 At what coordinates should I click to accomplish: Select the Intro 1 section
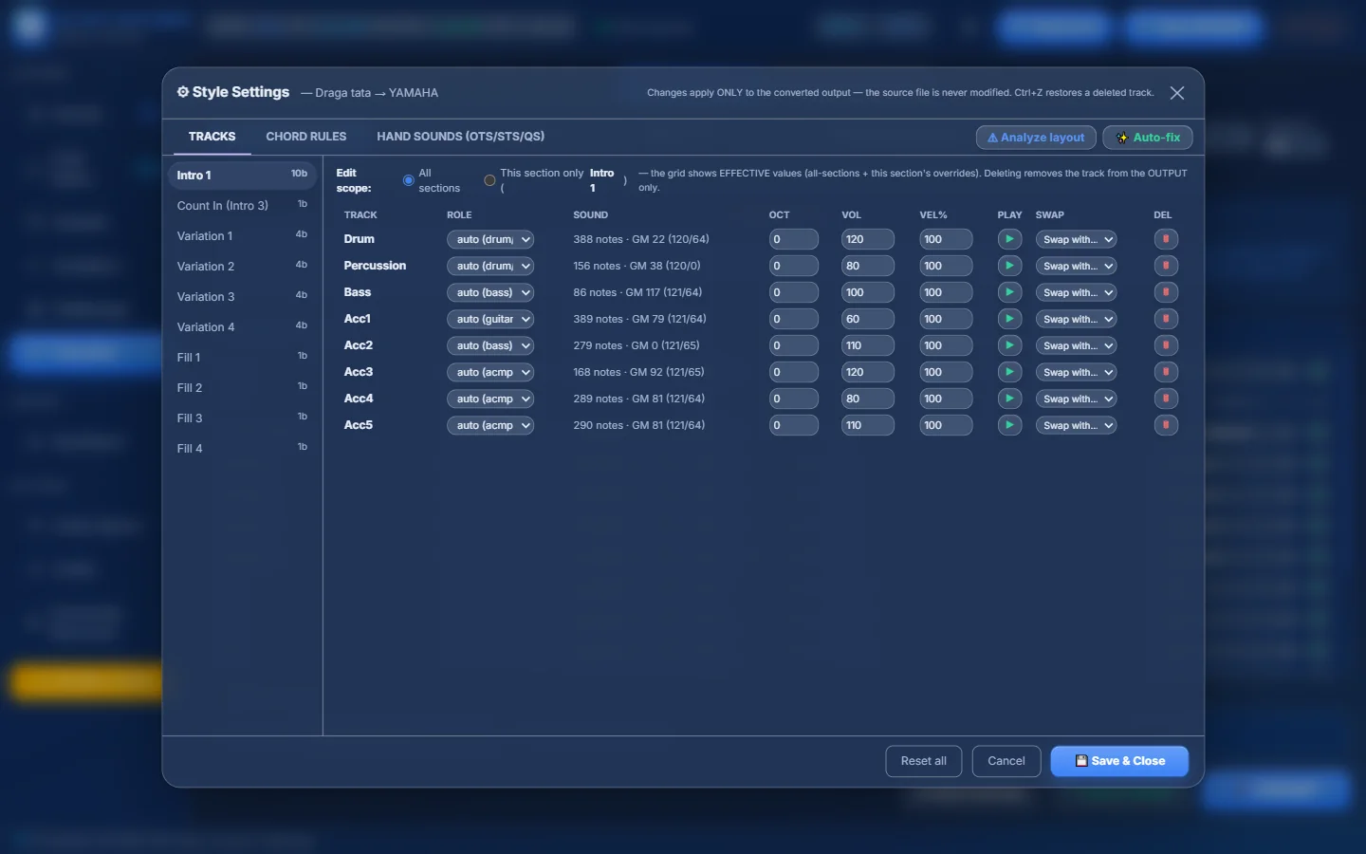tap(242, 176)
